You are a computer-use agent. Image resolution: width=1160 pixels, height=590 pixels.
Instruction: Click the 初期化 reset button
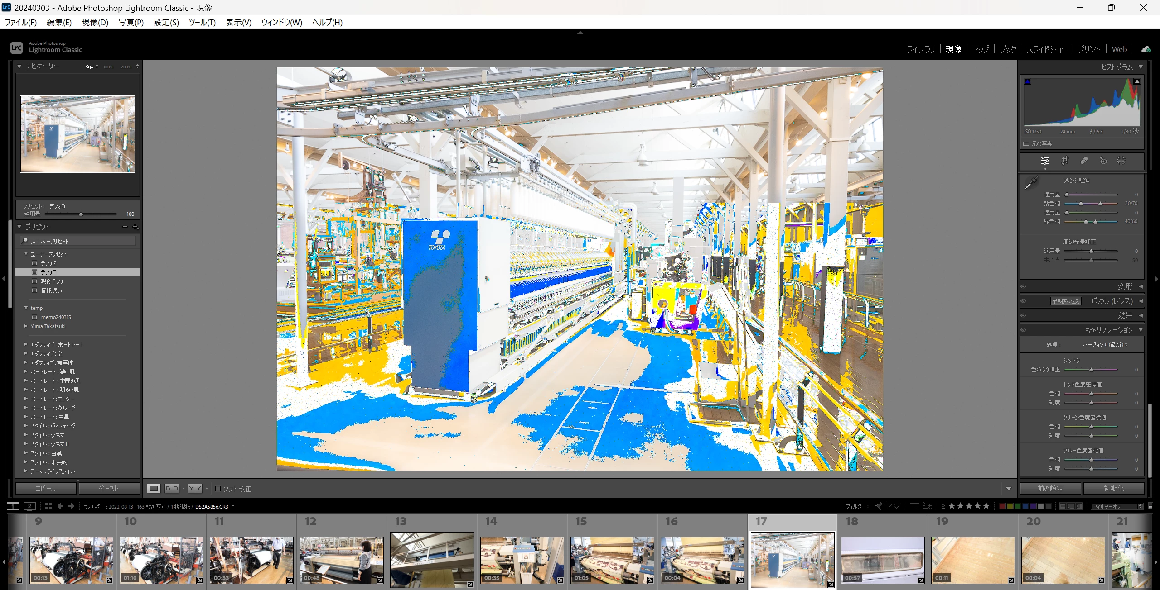tap(1114, 489)
